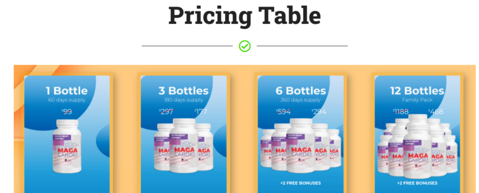This screenshot has height=193, width=479.
Task: Click the $294 discounted price
Action: 319,112
